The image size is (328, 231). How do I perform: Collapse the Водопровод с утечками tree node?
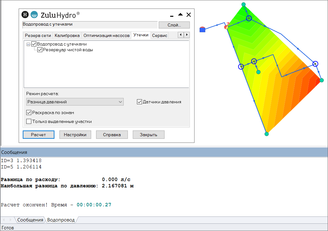(28, 45)
